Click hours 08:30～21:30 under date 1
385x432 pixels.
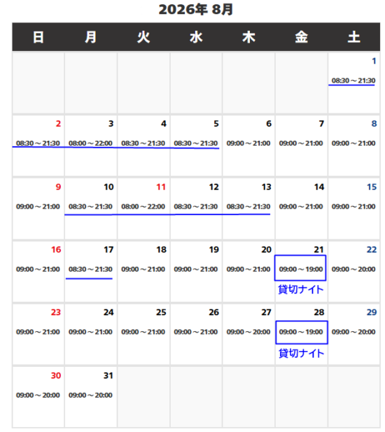point(353,81)
